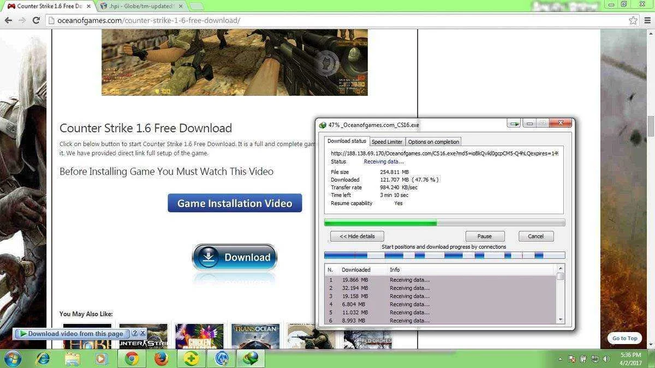Click the blue Download button on the page

click(235, 257)
